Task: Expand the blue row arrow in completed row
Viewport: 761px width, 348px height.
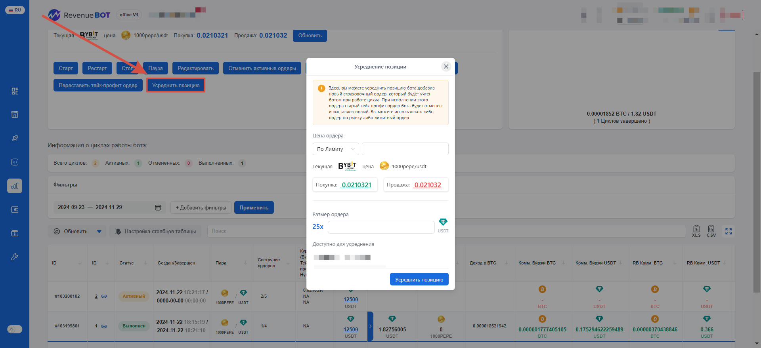Action: [370, 326]
